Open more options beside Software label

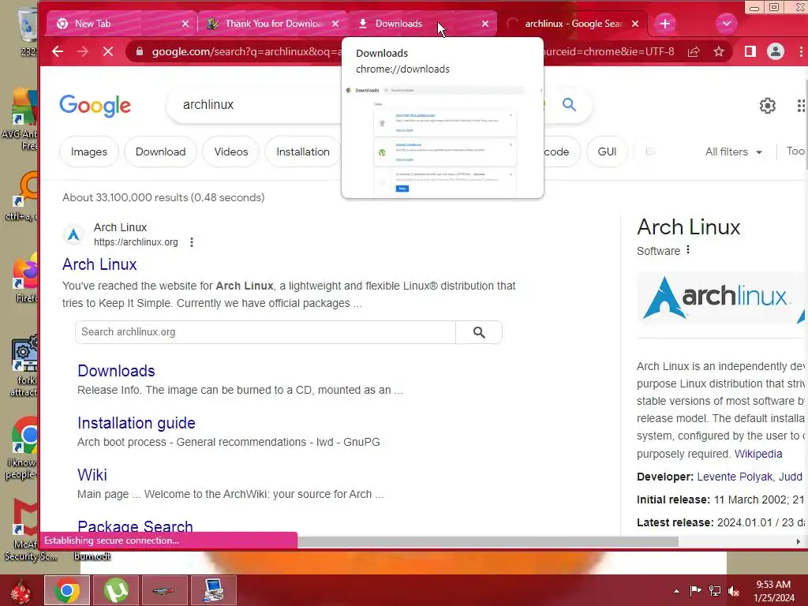point(688,250)
